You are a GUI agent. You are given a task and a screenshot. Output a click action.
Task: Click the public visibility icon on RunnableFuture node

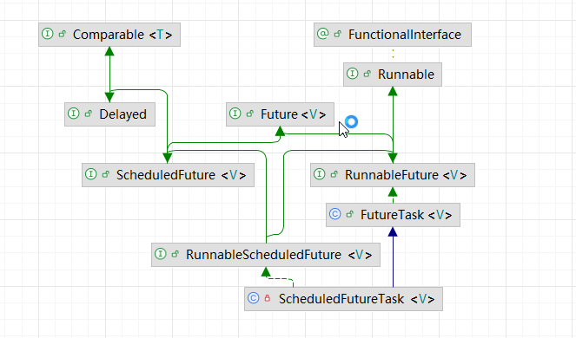click(334, 174)
